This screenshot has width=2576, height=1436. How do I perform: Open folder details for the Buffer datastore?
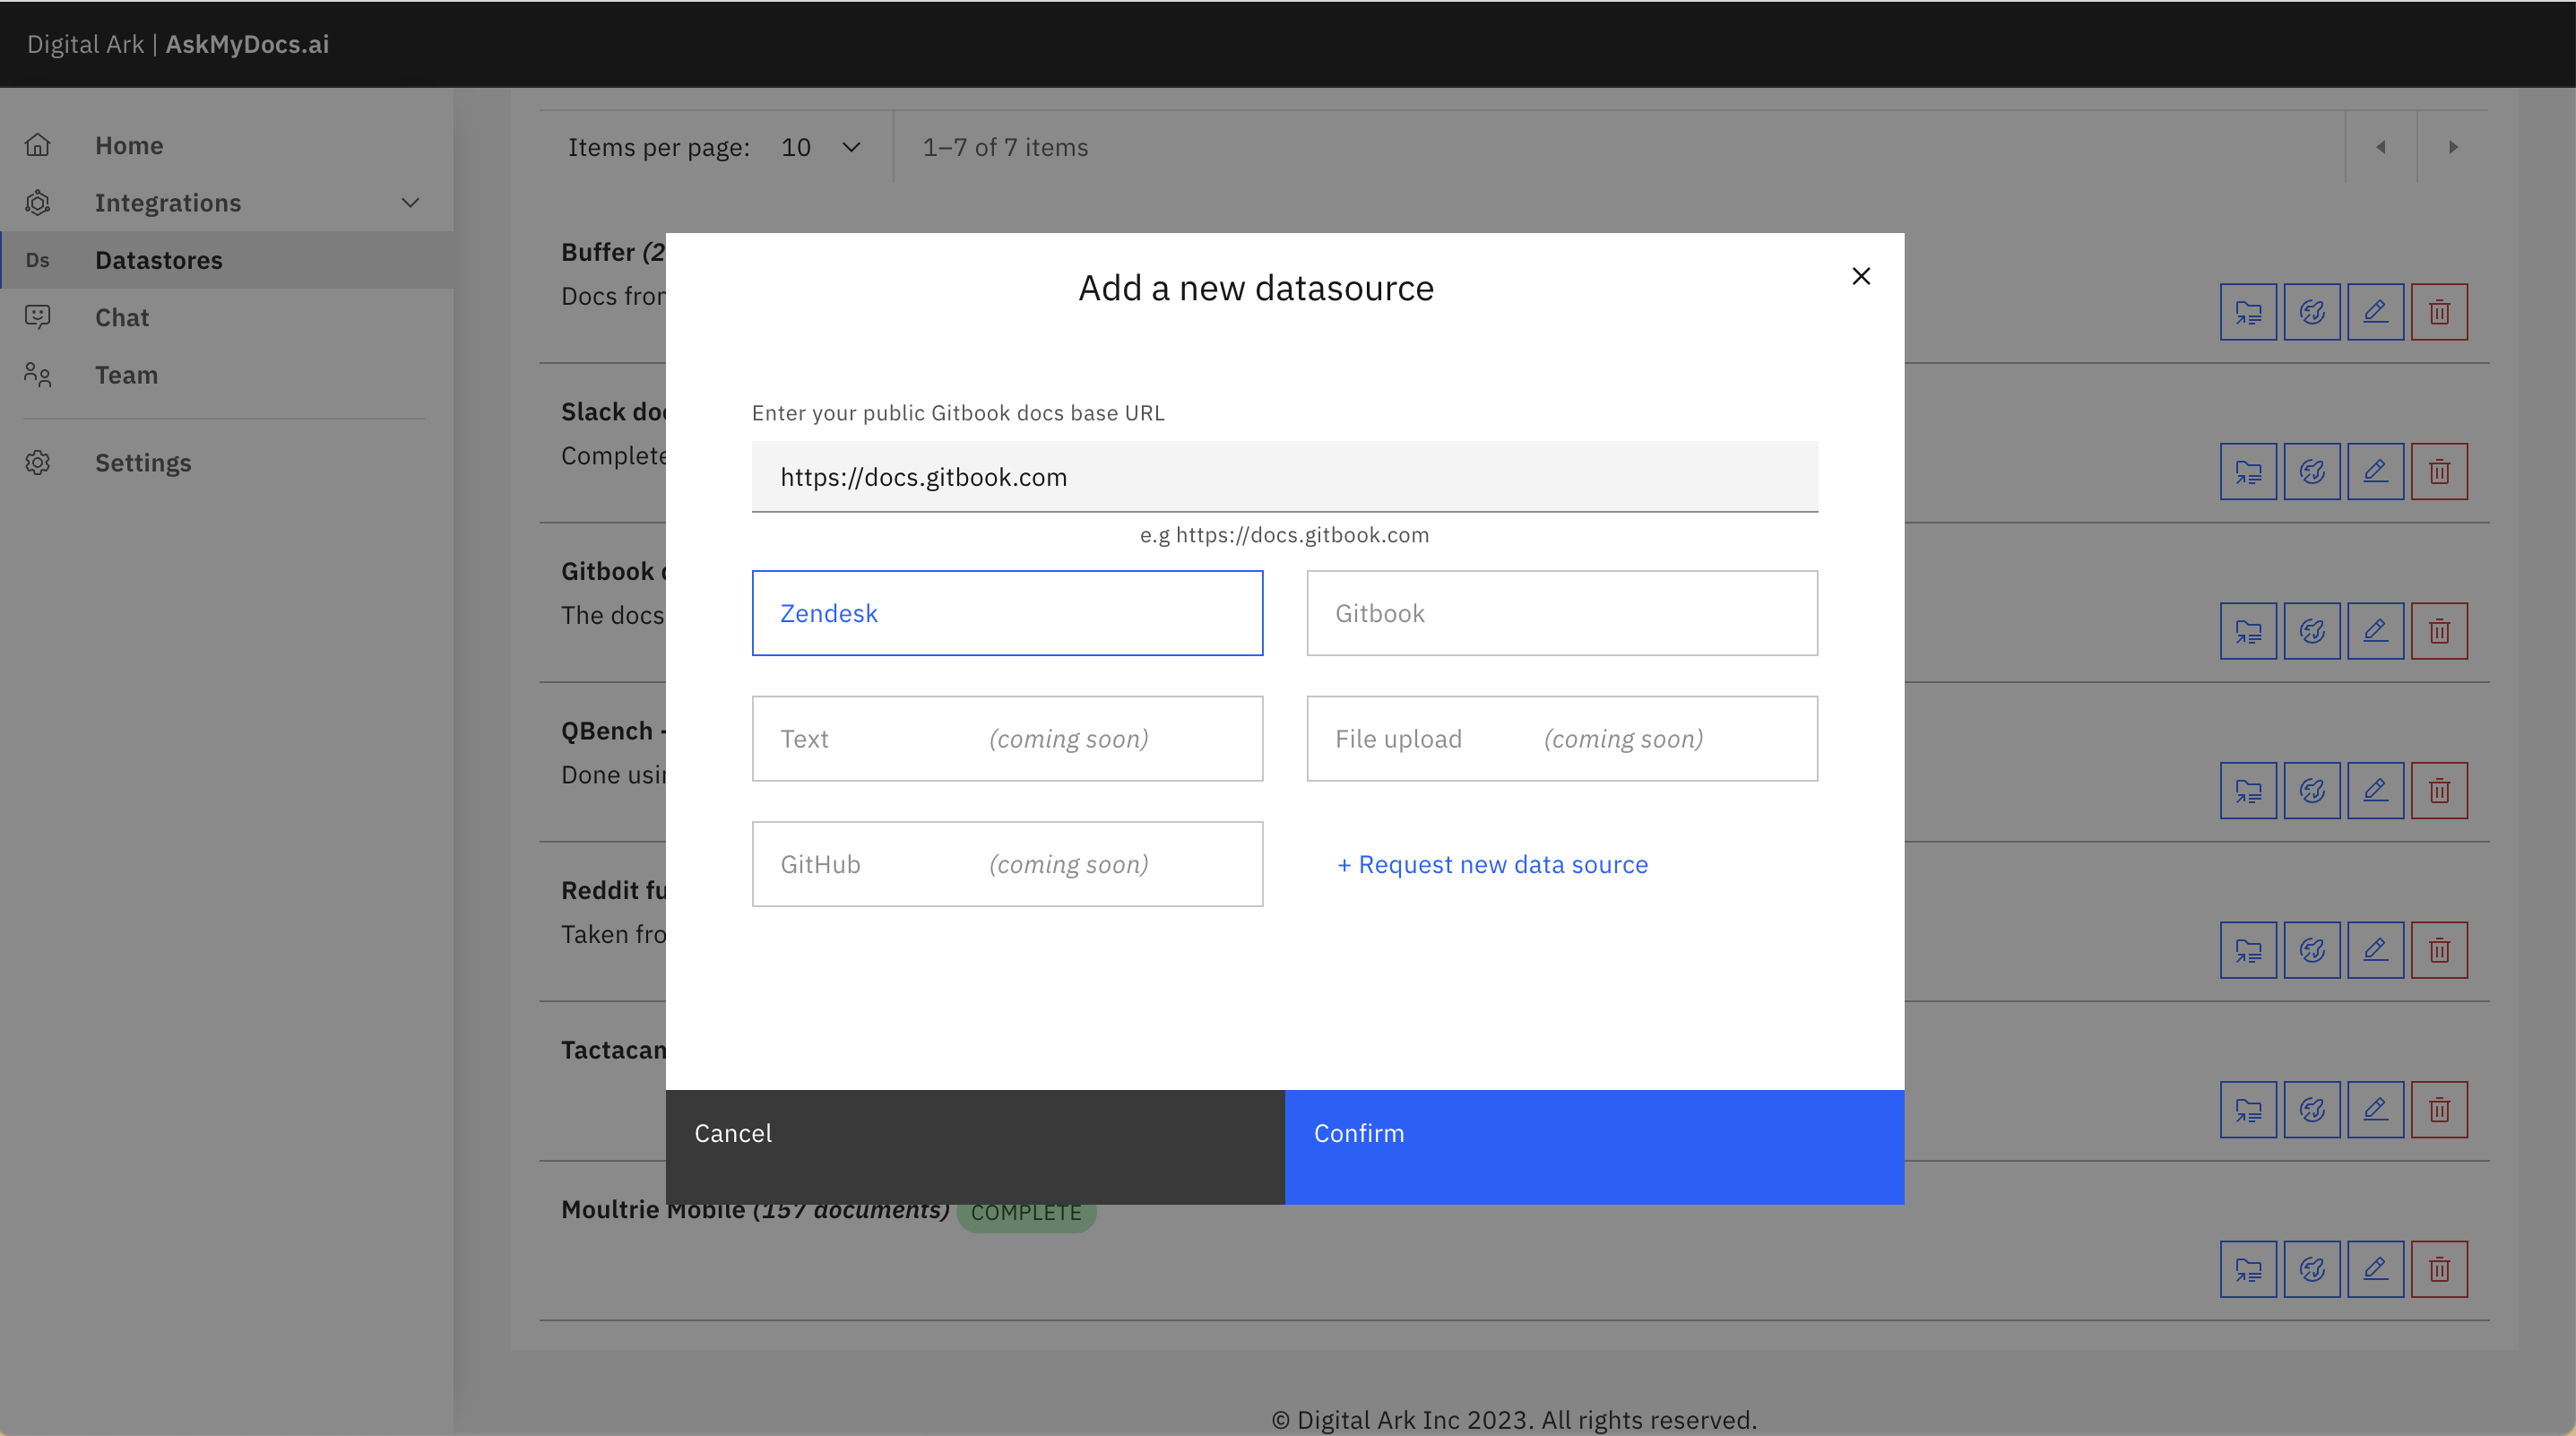(x=2248, y=312)
